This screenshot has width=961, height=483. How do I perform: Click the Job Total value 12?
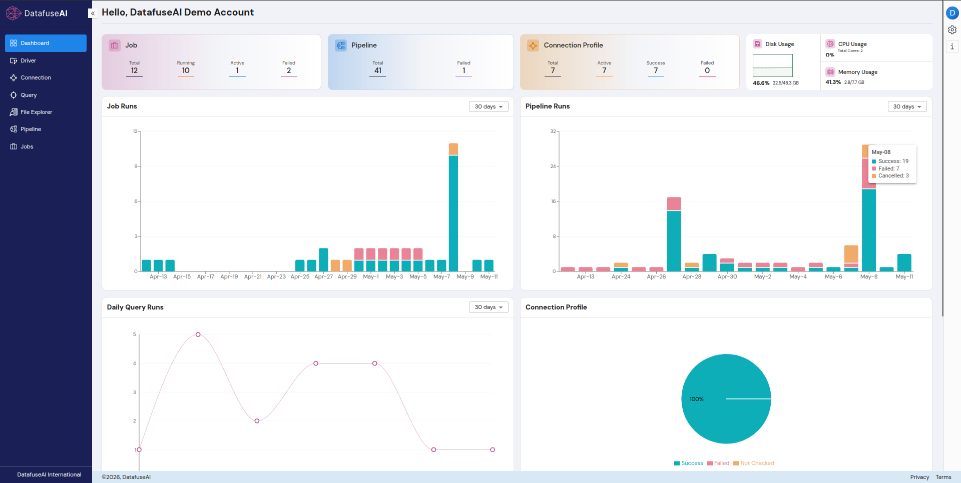134,70
